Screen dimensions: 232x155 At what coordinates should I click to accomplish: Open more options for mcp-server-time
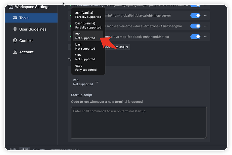pyautogui.click(x=206, y=26)
